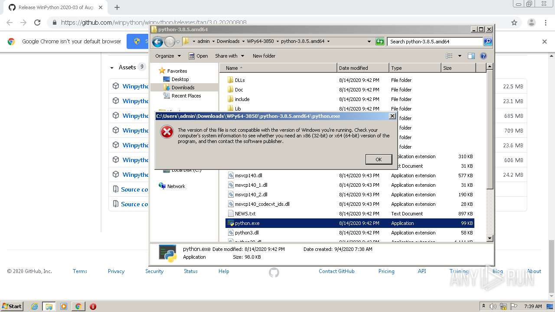The height and width of the screenshot is (312, 555).
Task: Click GitHub logo in footer
Action: (x=274, y=272)
